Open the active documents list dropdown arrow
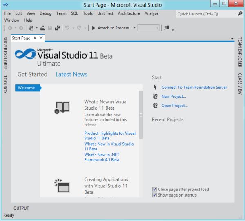The image size is (245, 221). coord(232,39)
